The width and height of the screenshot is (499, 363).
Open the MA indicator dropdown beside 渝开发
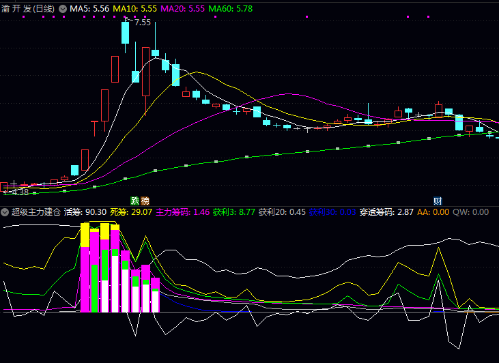tap(63, 9)
